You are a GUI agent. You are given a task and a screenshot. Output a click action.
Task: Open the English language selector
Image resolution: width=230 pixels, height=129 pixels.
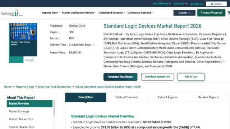(184, 13)
